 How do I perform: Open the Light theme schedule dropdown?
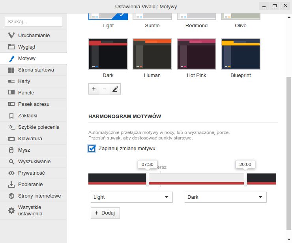click(132, 197)
